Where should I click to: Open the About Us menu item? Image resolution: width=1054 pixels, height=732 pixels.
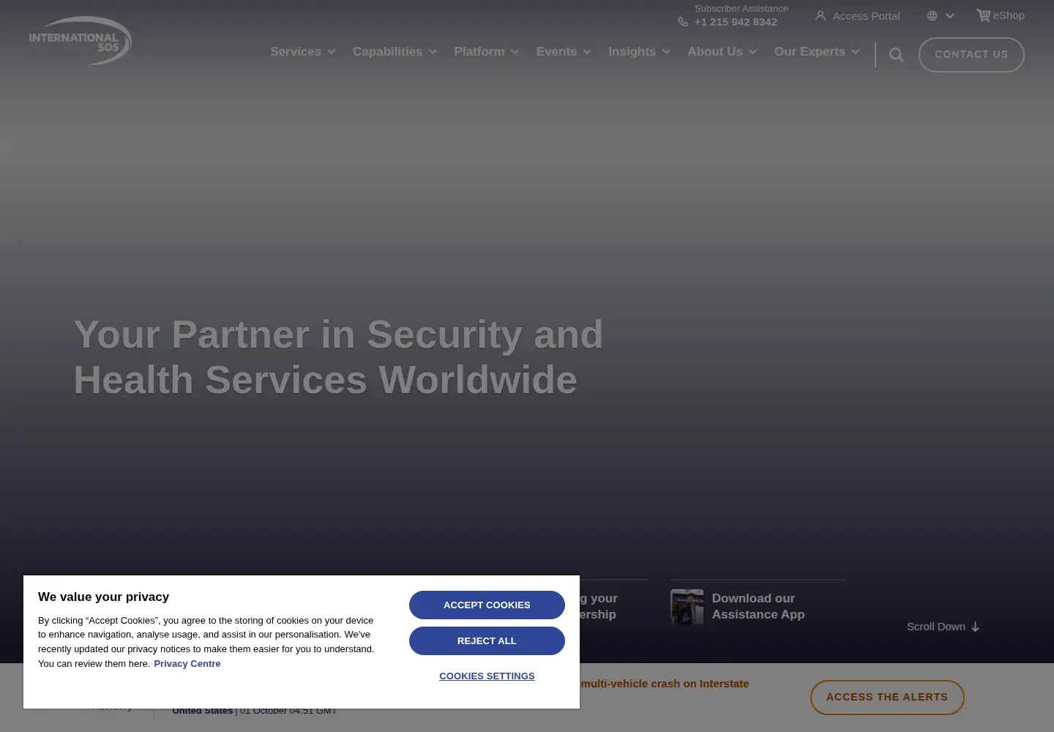[715, 52]
